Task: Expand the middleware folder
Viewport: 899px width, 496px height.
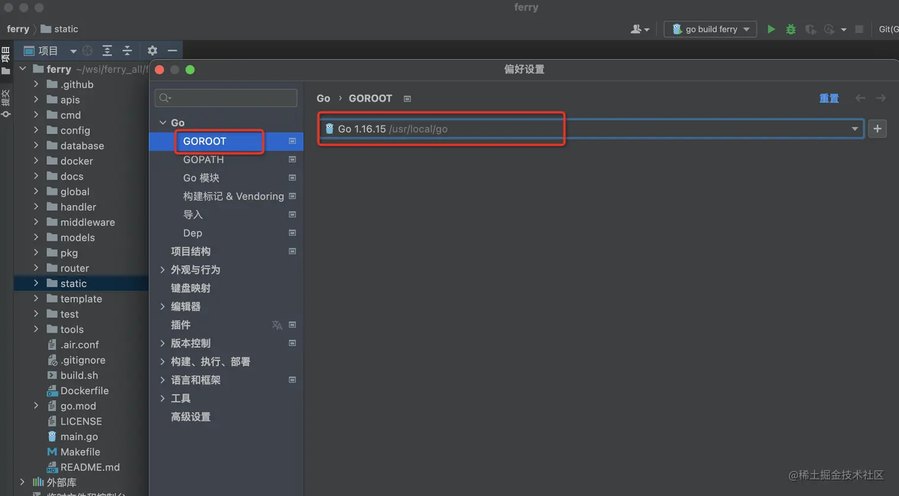Action: coord(36,222)
